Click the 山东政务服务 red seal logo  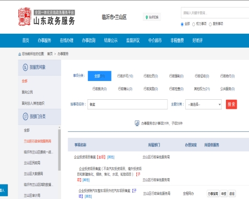[25, 17]
